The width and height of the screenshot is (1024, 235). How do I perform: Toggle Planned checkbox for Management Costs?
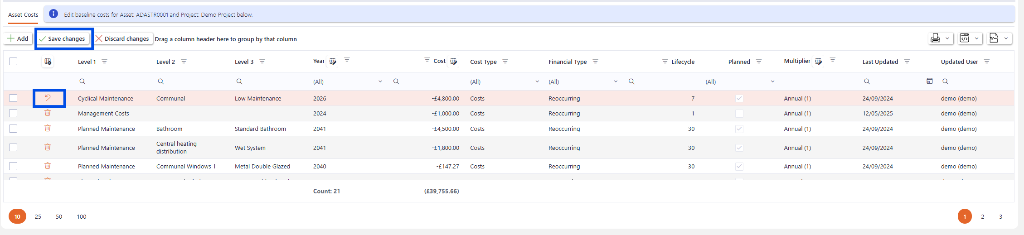pyautogui.click(x=739, y=114)
